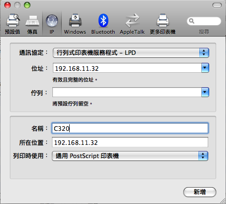Click the 所在位置 location field

click(x=130, y=142)
